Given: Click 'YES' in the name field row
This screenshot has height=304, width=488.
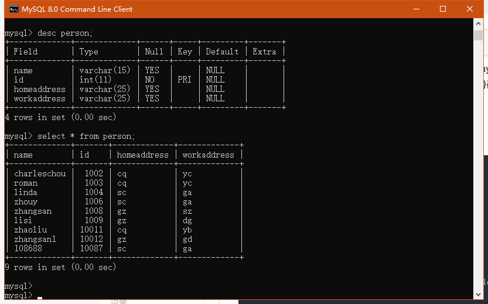Looking at the screenshot, I should point(152,70).
